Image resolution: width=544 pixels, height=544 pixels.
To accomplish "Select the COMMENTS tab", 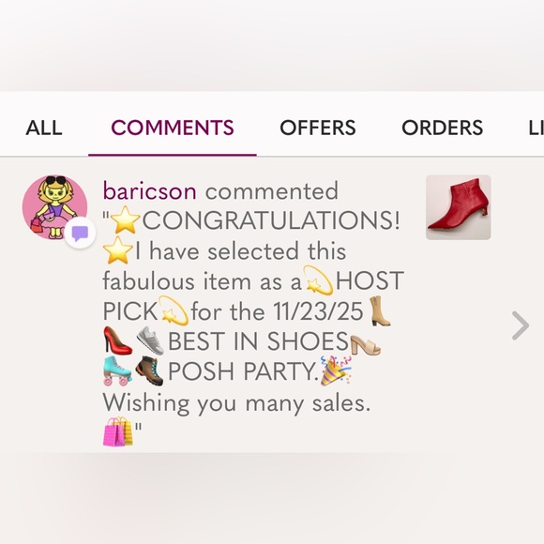I will [x=173, y=128].
